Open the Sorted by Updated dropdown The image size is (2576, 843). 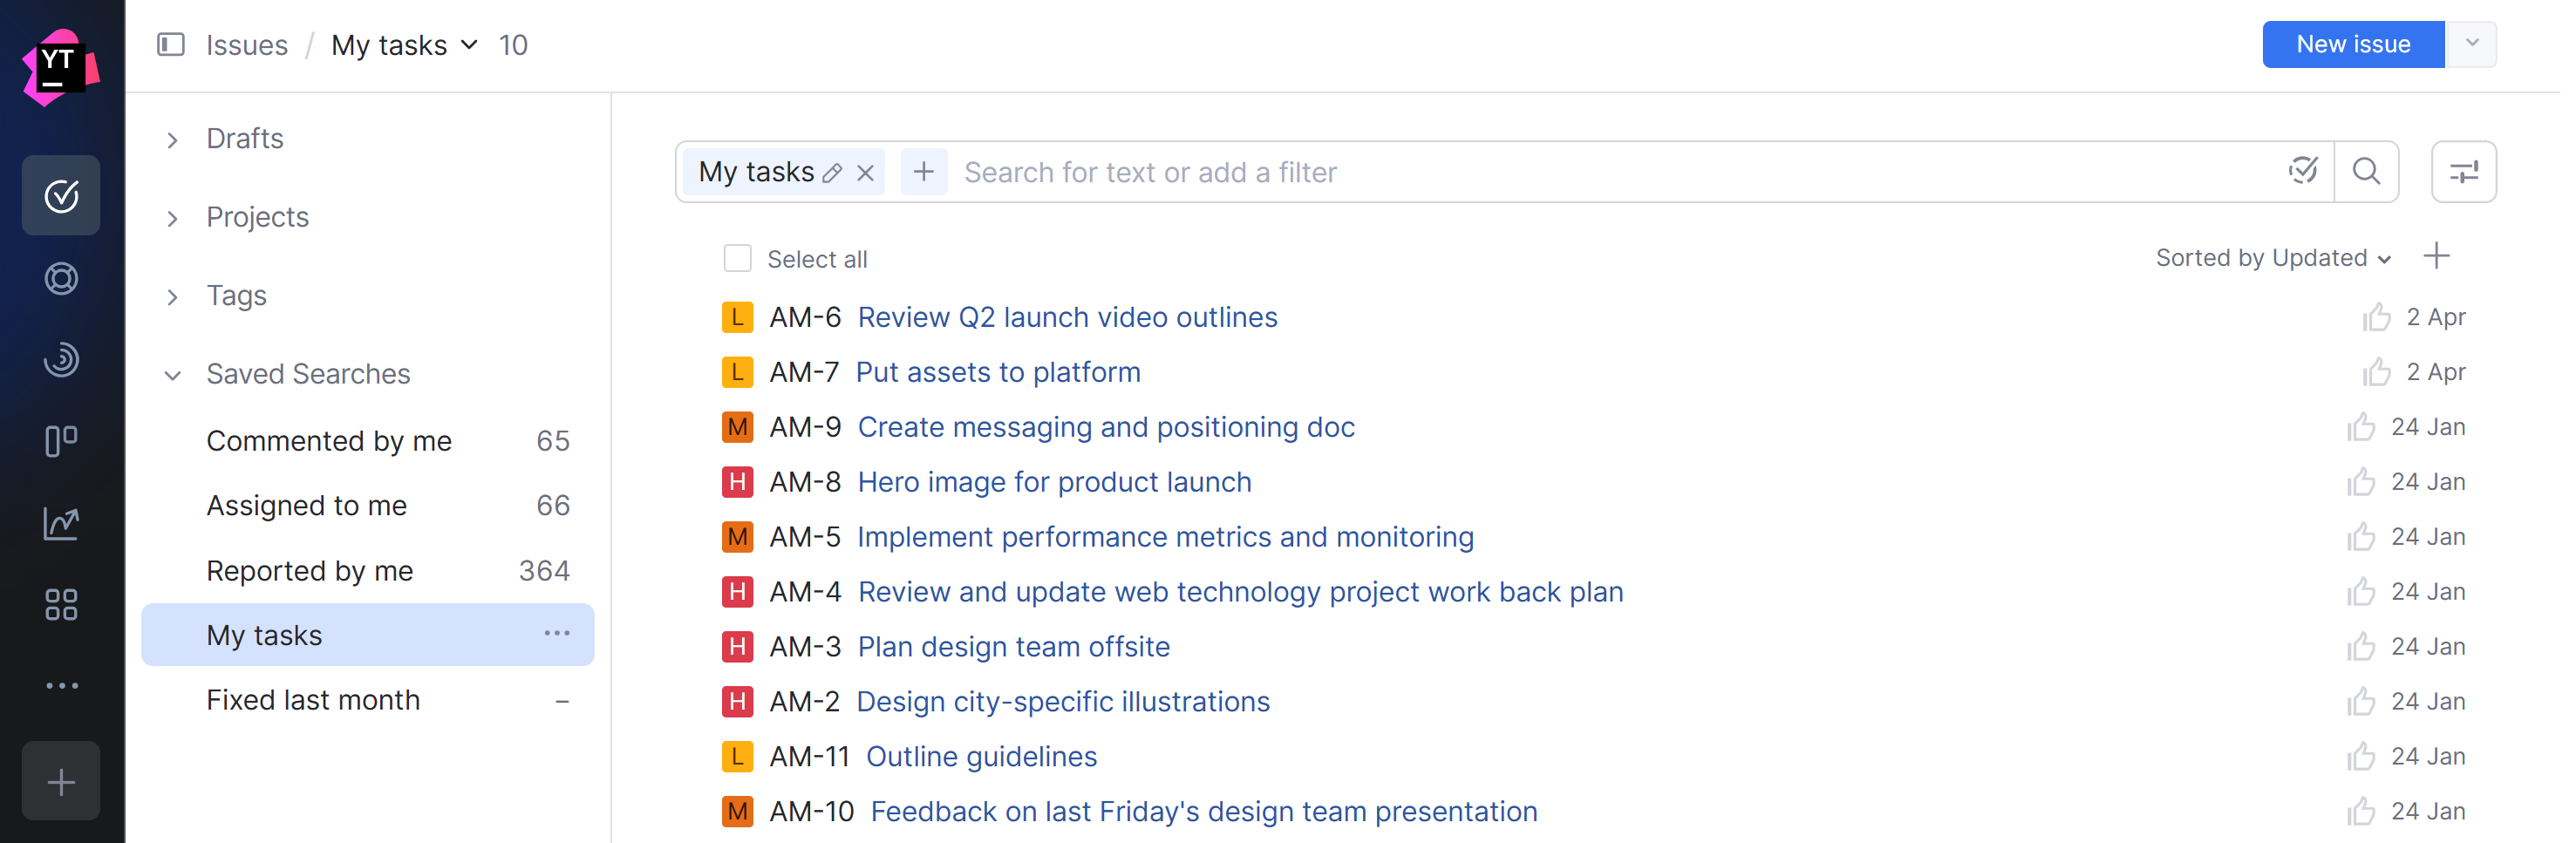2272,257
